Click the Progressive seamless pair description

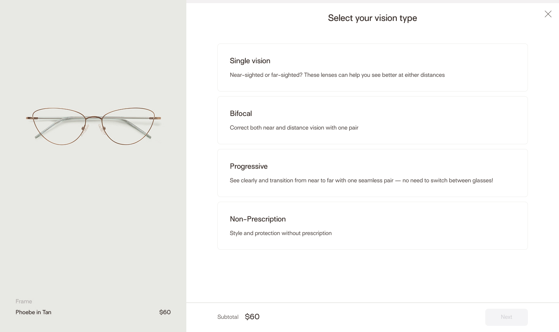click(361, 180)
